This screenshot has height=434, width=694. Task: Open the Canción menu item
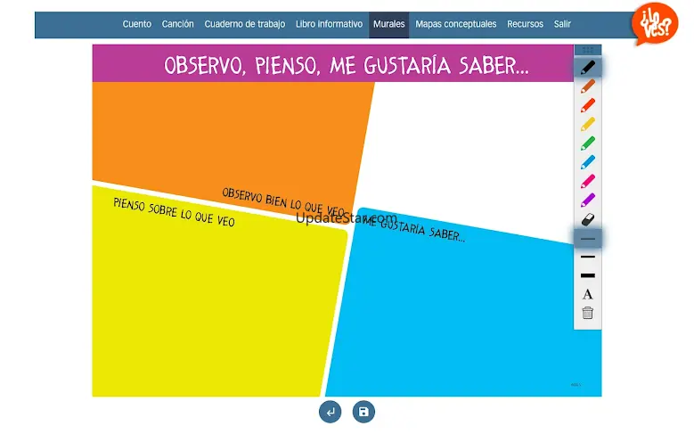click(177, 24)
